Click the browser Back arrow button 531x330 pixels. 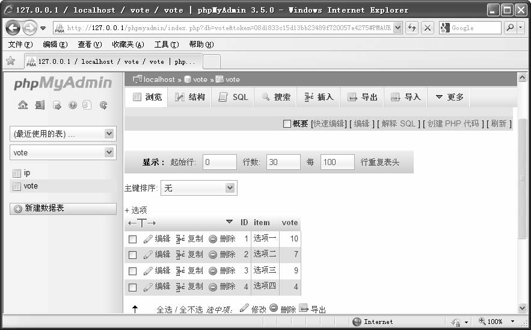[x=13, y=28]
